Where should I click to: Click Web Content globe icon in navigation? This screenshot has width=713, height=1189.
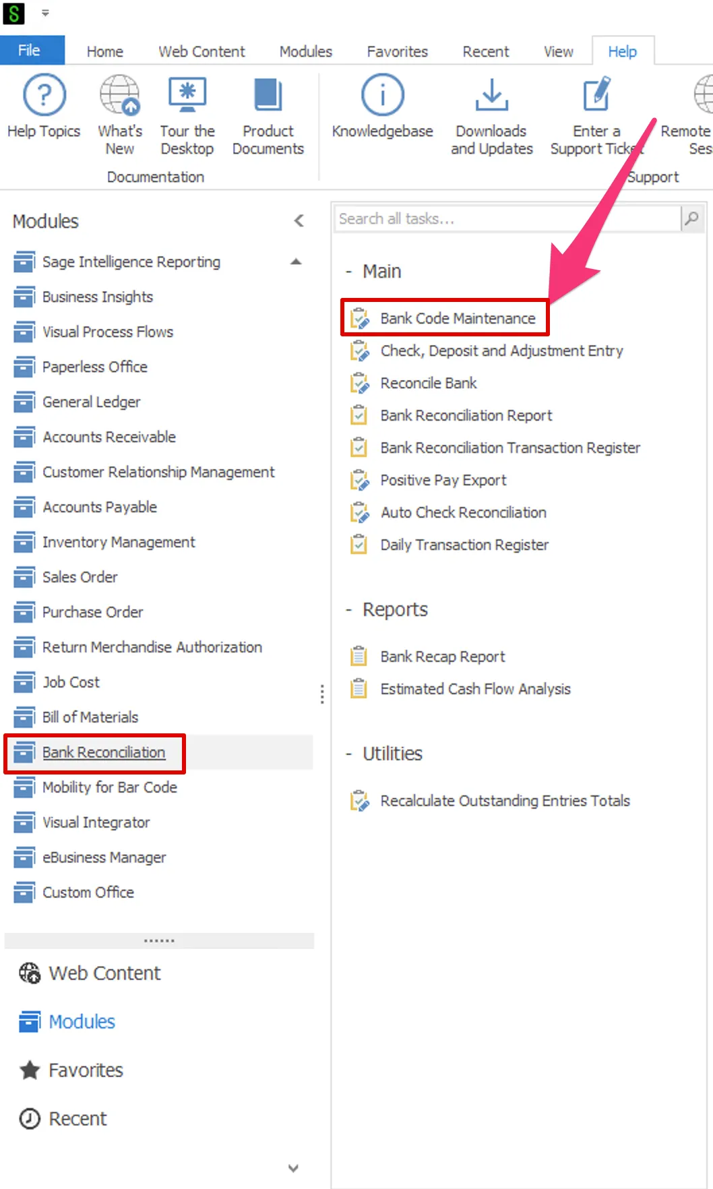coord(30,973)
